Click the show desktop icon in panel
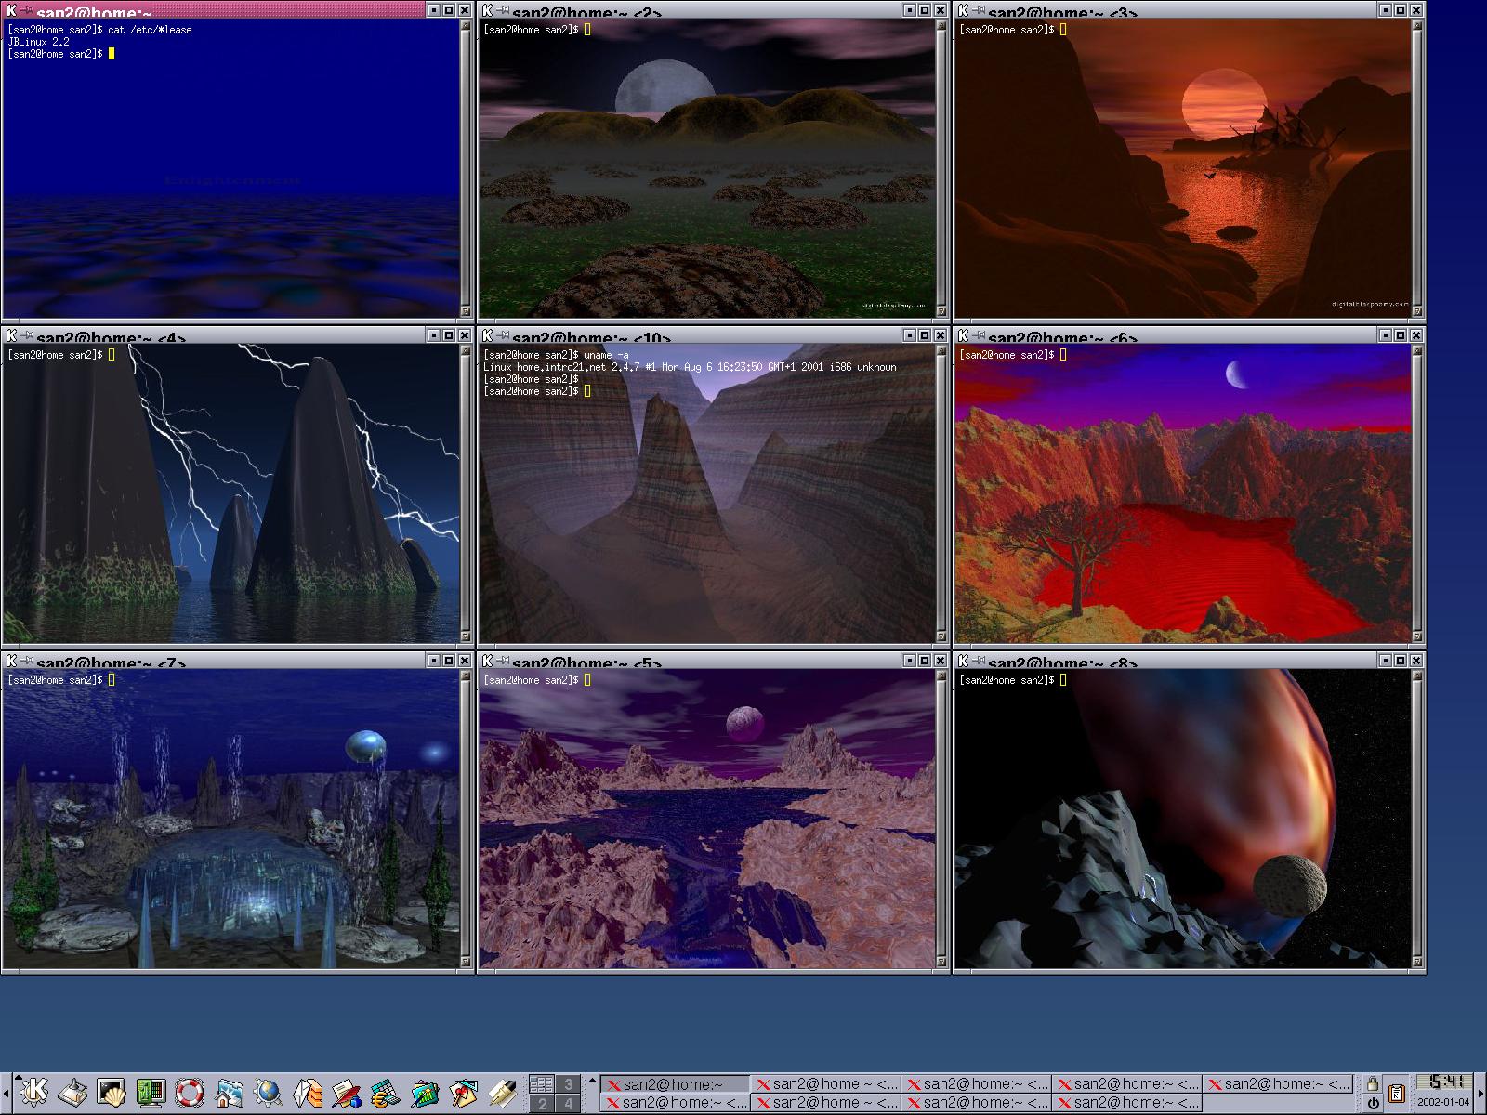 (x=73, y=1092)
